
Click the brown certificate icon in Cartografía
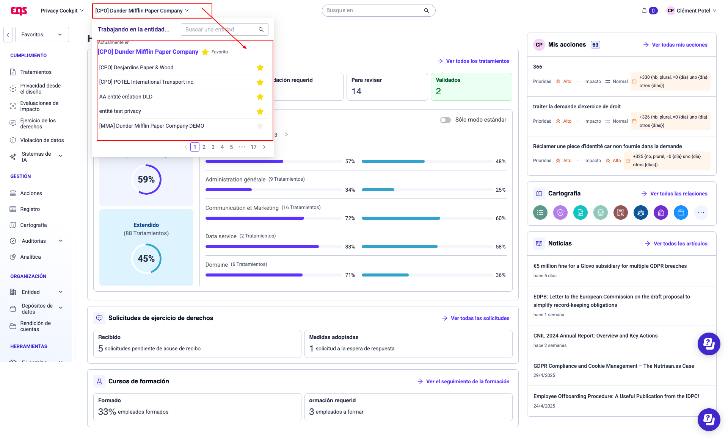pos(621,212)
